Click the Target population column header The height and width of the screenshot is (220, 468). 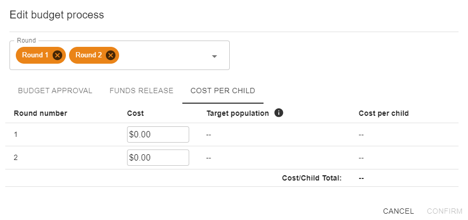[x=238, y=113]
